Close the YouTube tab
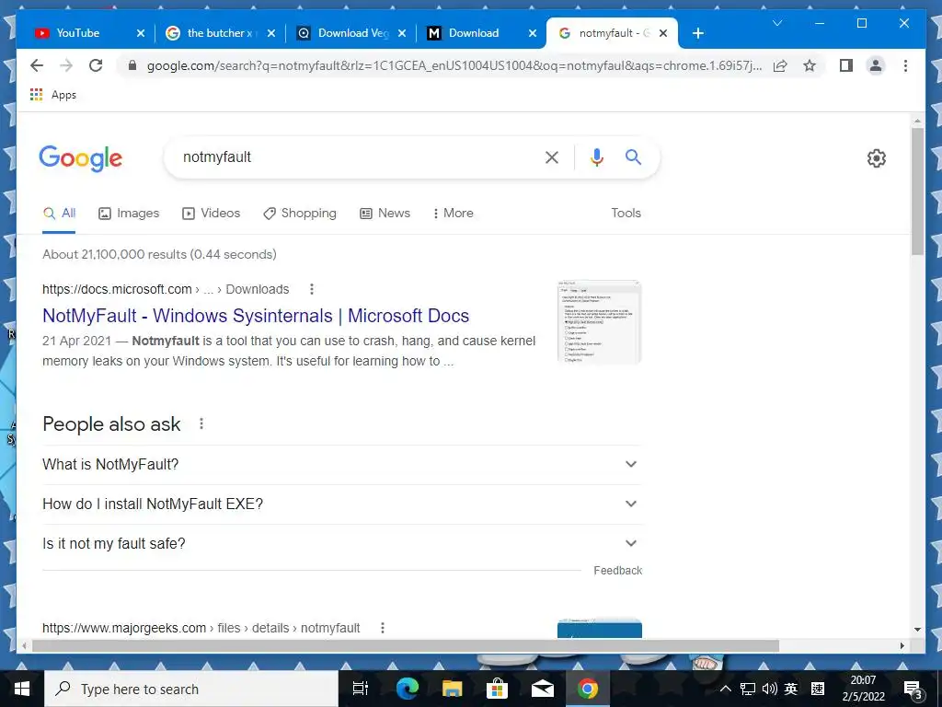The image size is (942, 707). pos(141,33)
